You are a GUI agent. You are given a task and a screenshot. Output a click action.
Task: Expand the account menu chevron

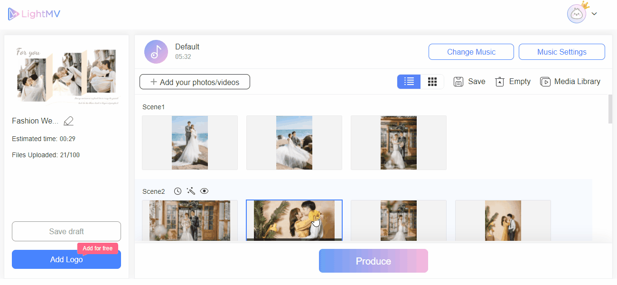594,13
